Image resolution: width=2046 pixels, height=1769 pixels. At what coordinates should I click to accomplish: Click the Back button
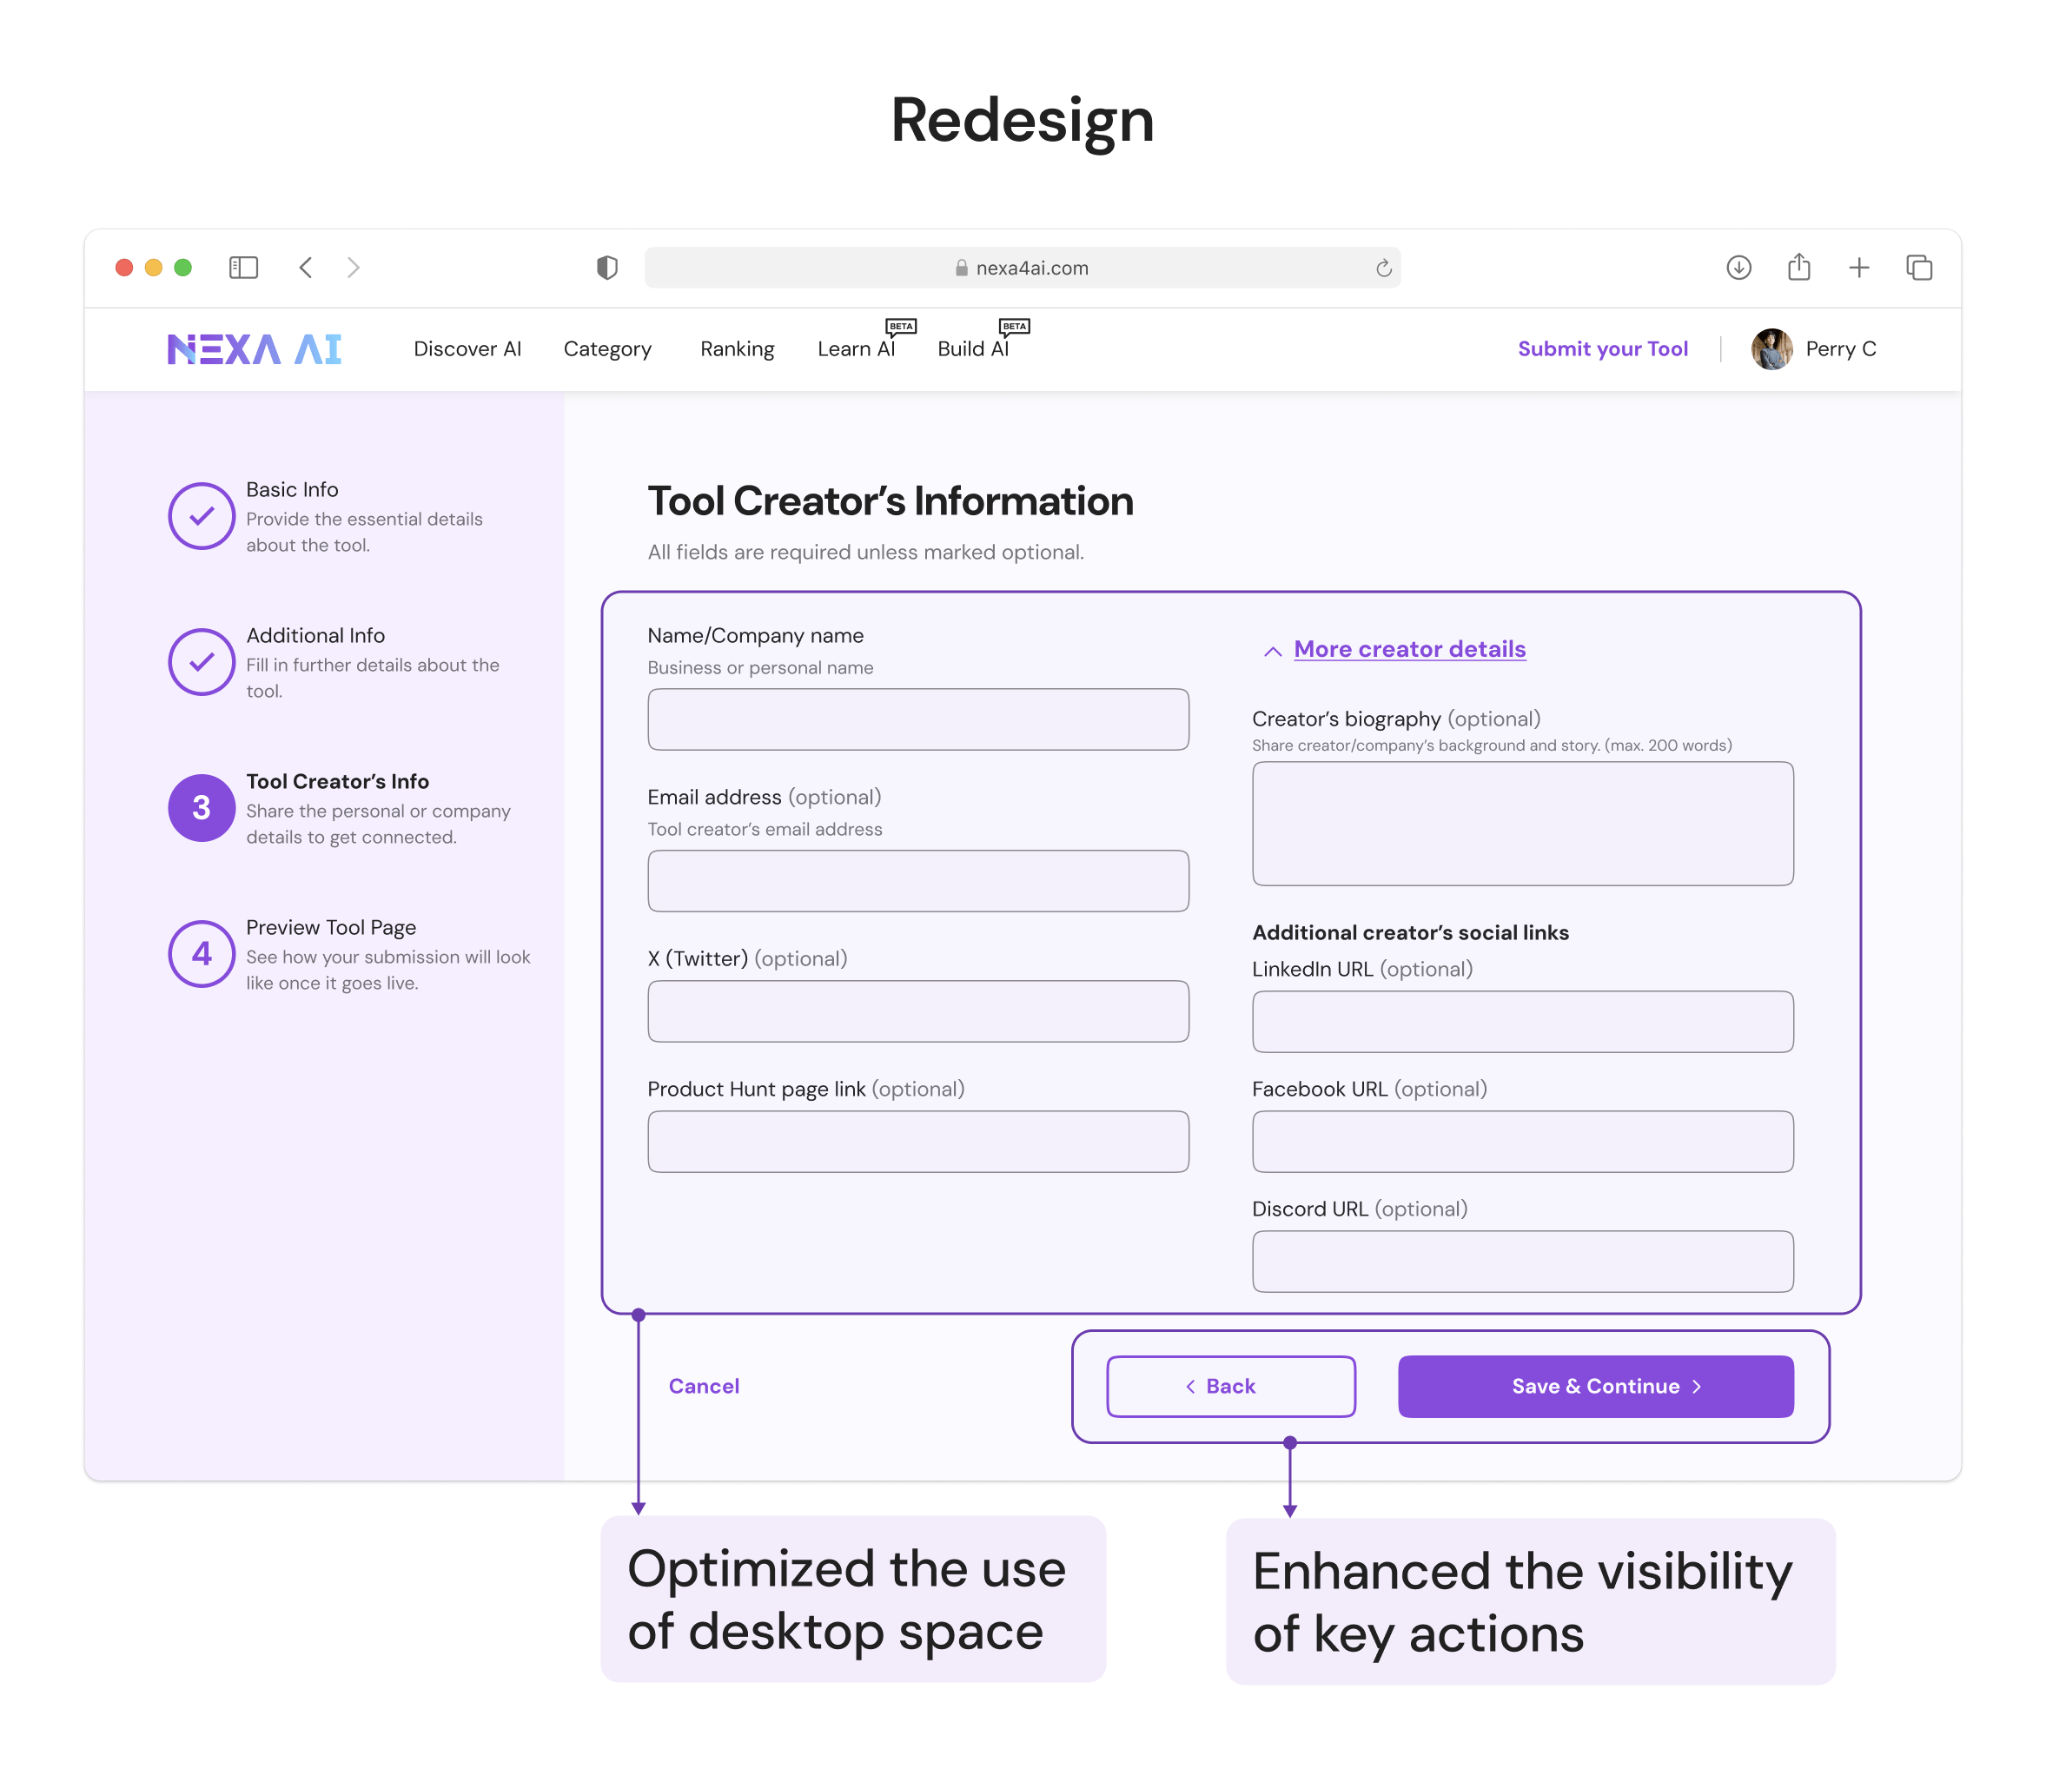[1230, 1386]
